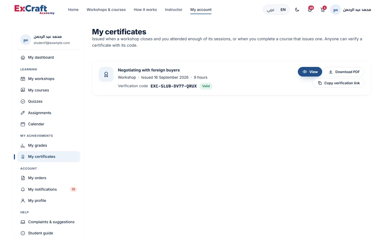Open My account navigation tab
Image resolution: width=385 pixels, height=240 pixels.
tap(201, 10)
